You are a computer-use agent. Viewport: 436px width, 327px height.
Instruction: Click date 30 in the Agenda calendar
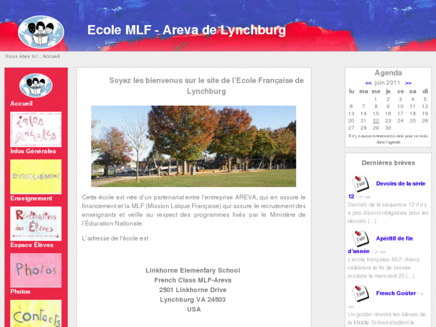(x=388, y=128)
